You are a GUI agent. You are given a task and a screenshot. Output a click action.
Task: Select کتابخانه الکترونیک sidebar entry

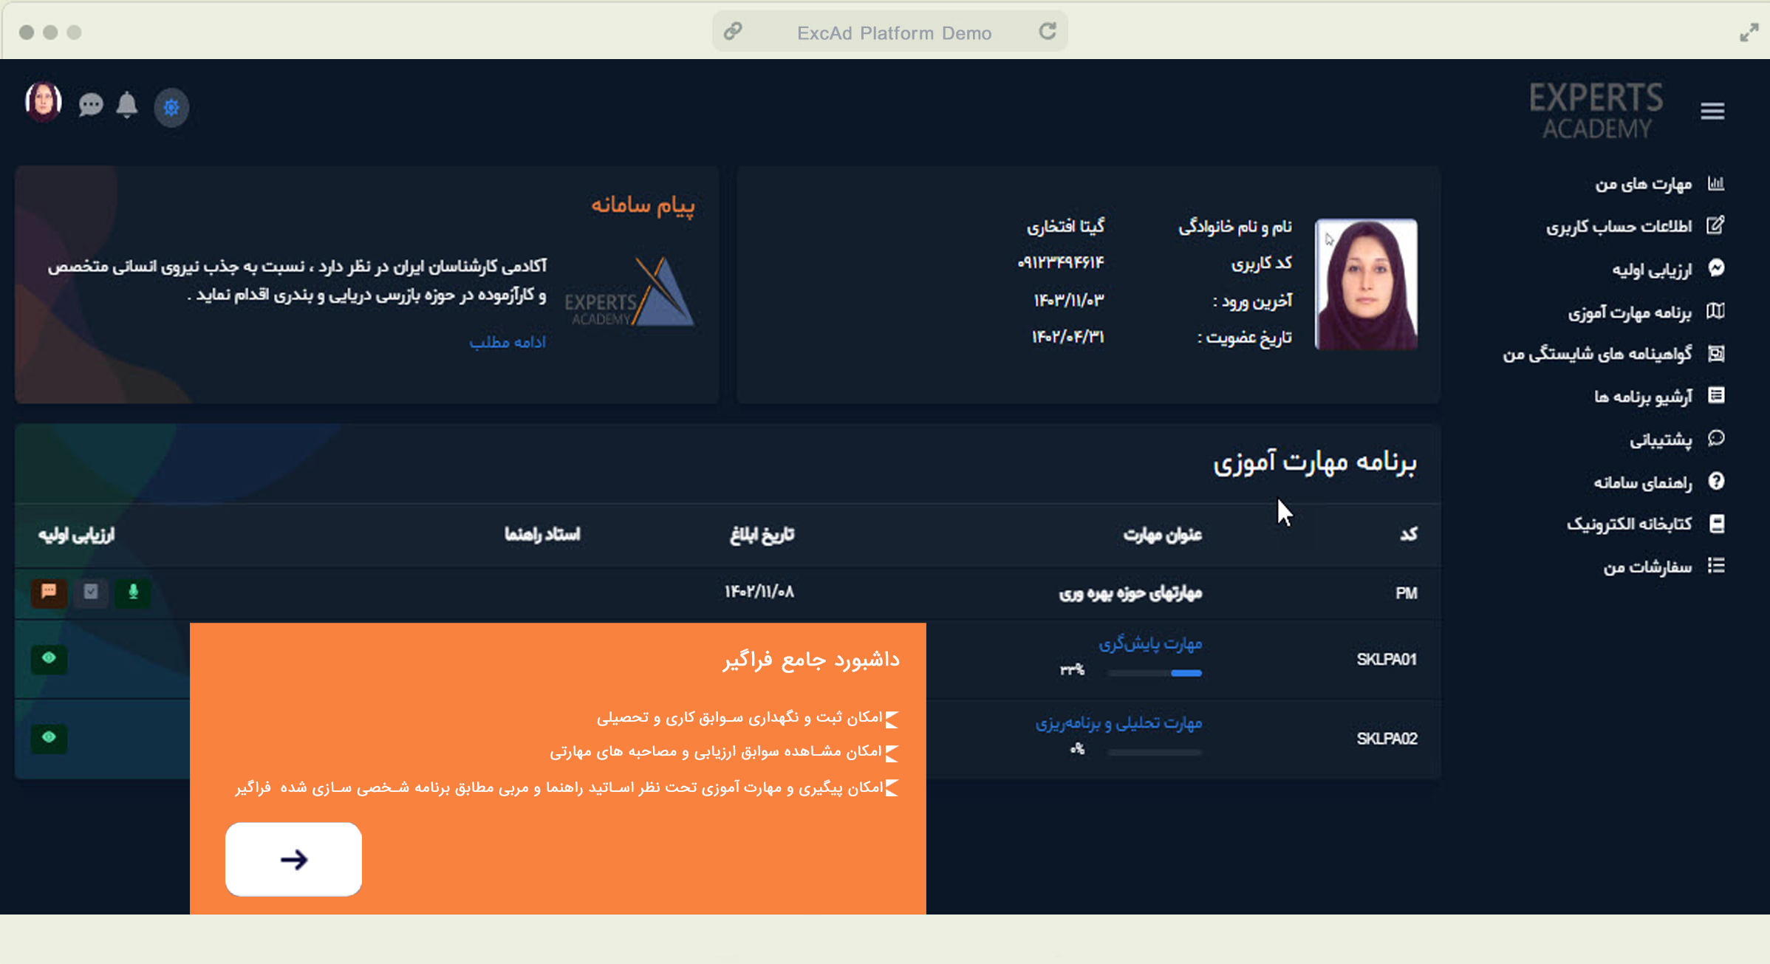[x=1629, y=524]
